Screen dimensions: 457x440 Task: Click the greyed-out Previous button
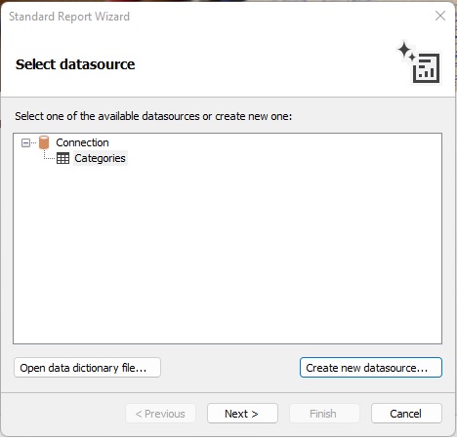[x=160, y=414]
